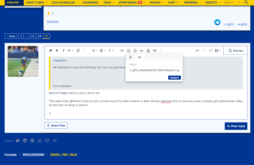Share on Twitter
Screen dimensions: 254x165
click(17, 141)
